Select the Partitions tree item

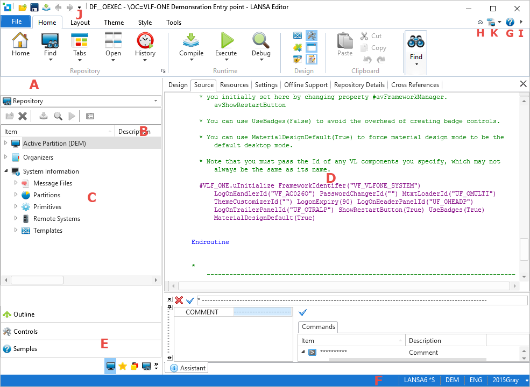click(47, 195)
